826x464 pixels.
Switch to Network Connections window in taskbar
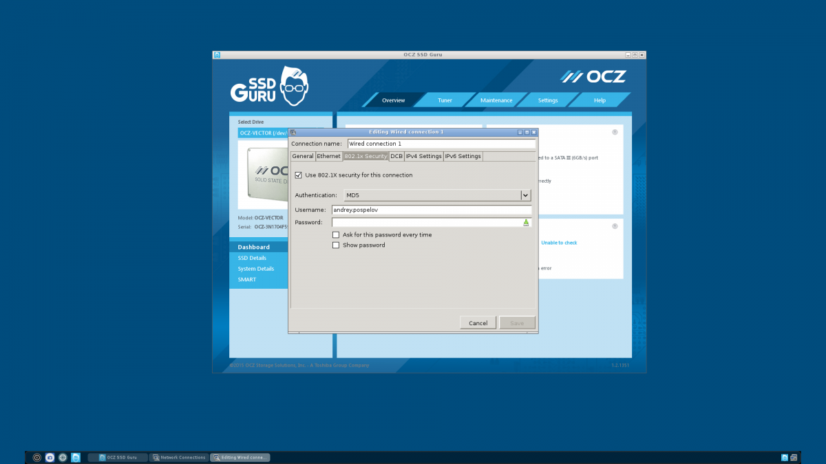pos(178,457)
